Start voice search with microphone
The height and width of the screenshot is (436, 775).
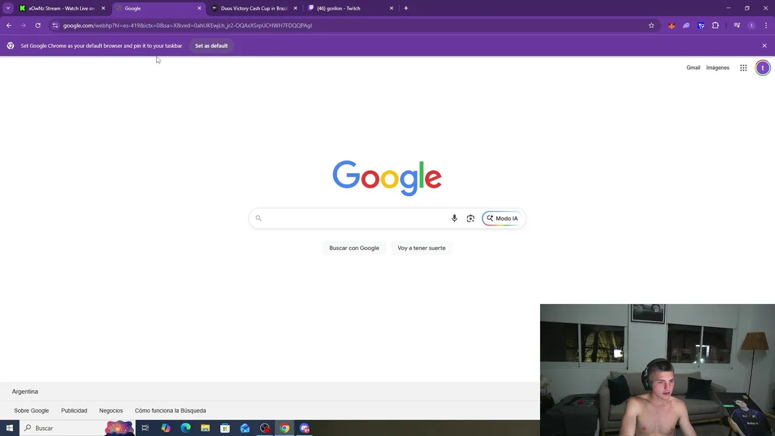pos(454,219)
